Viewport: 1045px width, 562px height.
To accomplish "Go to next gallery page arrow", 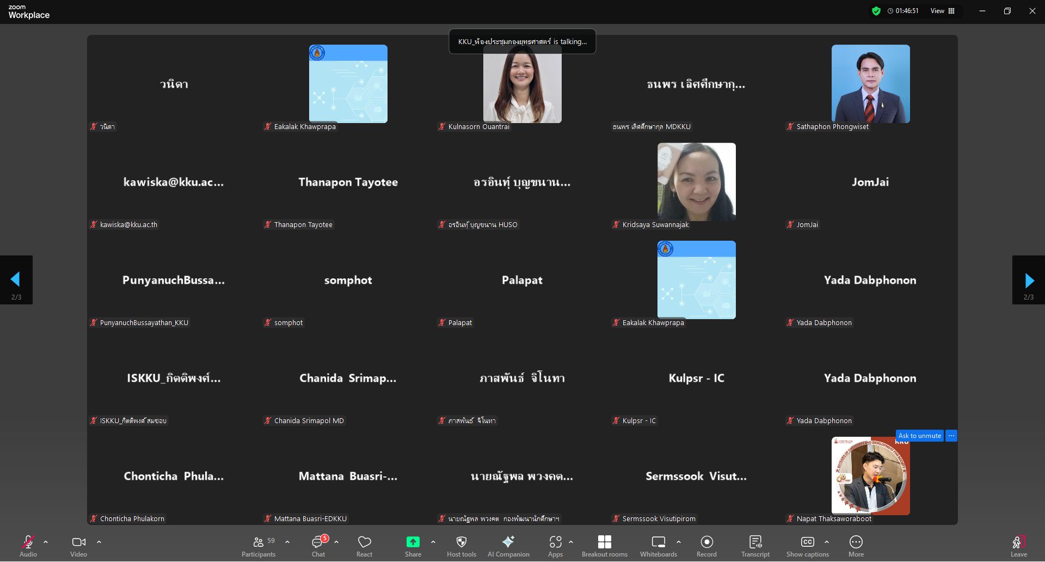I will click(x=1028, y=280).
